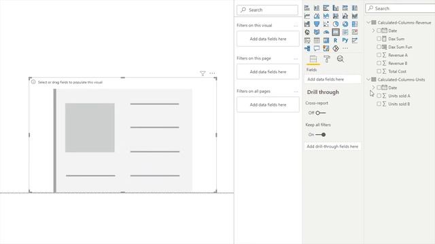Click Add data fields under Filters on this visual

[268, 39]
